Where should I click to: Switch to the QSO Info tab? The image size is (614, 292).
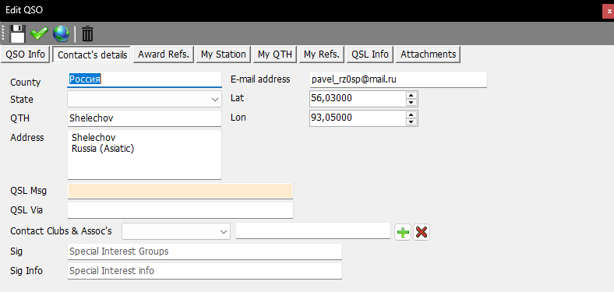point(26,55)
